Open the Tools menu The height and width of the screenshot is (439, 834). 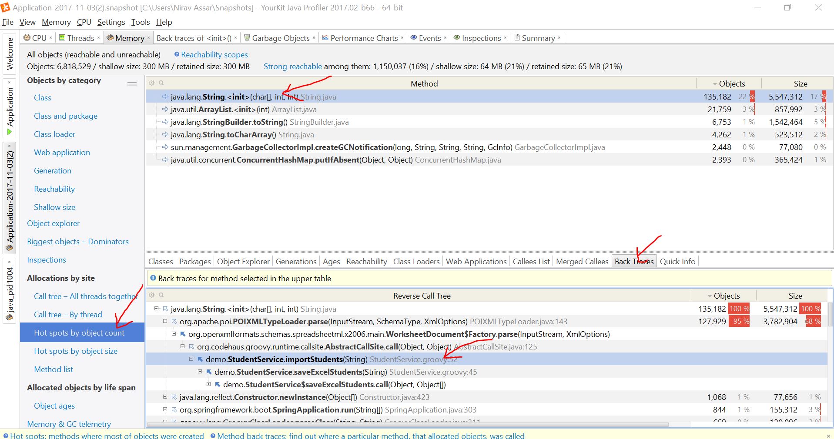(x=141, y=22)
